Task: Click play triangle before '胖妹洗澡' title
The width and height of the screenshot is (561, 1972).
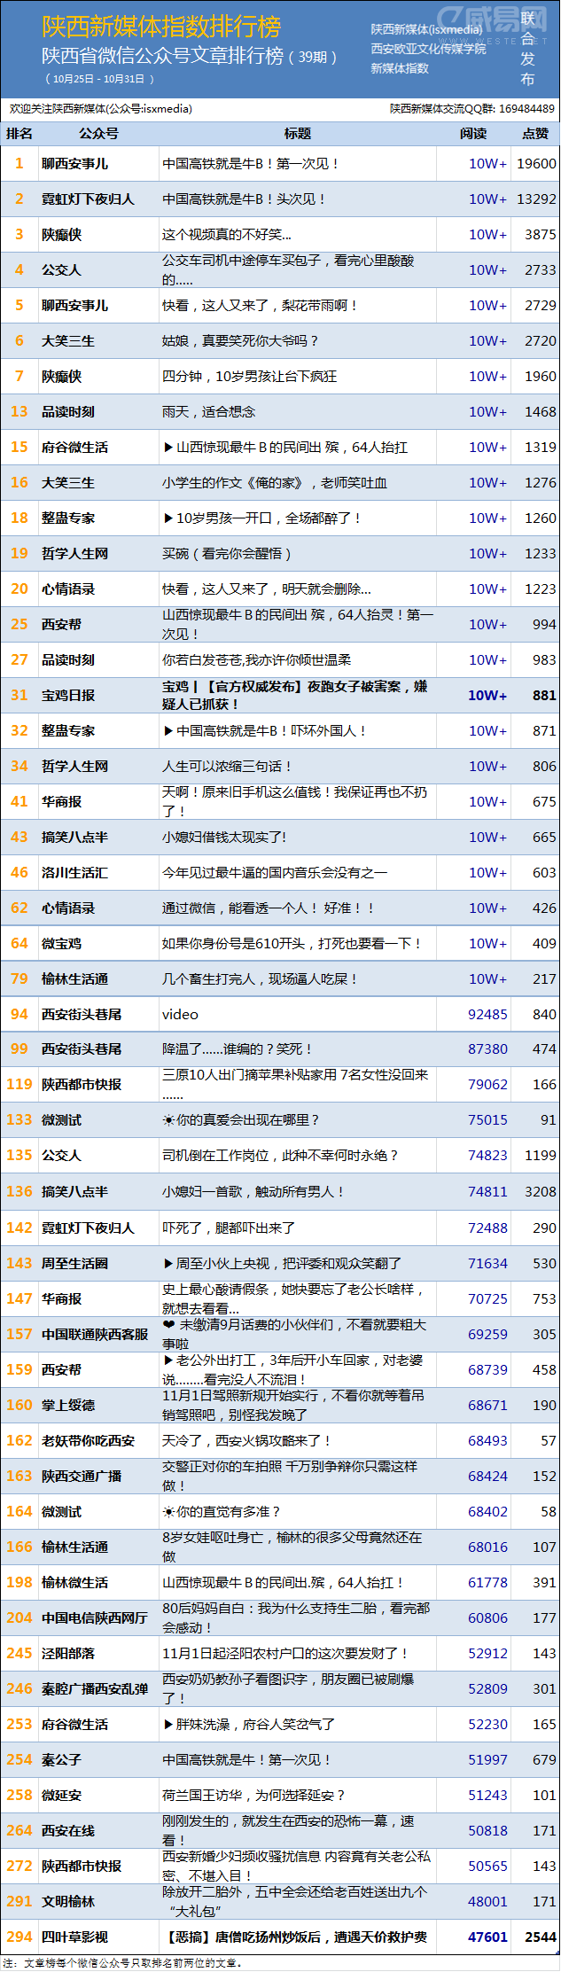Action: pyautogui.click(x=168, y=1725)
